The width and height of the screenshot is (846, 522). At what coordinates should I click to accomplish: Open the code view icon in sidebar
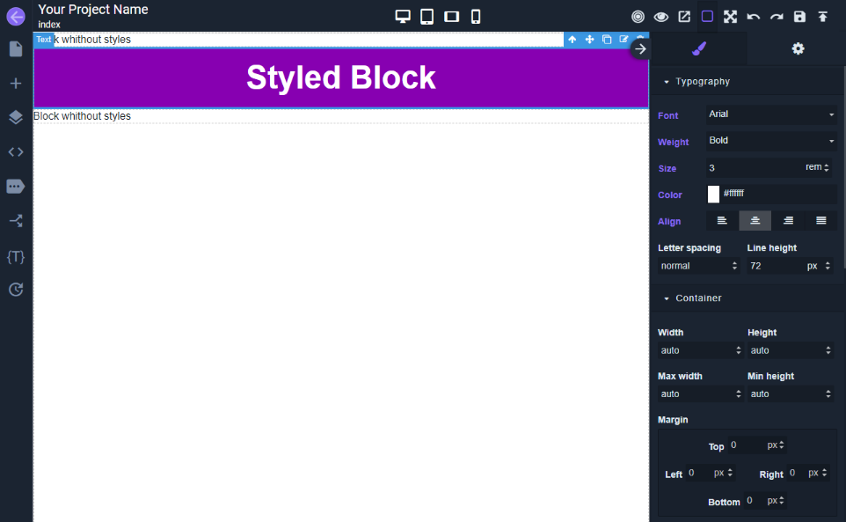(15, 151)
